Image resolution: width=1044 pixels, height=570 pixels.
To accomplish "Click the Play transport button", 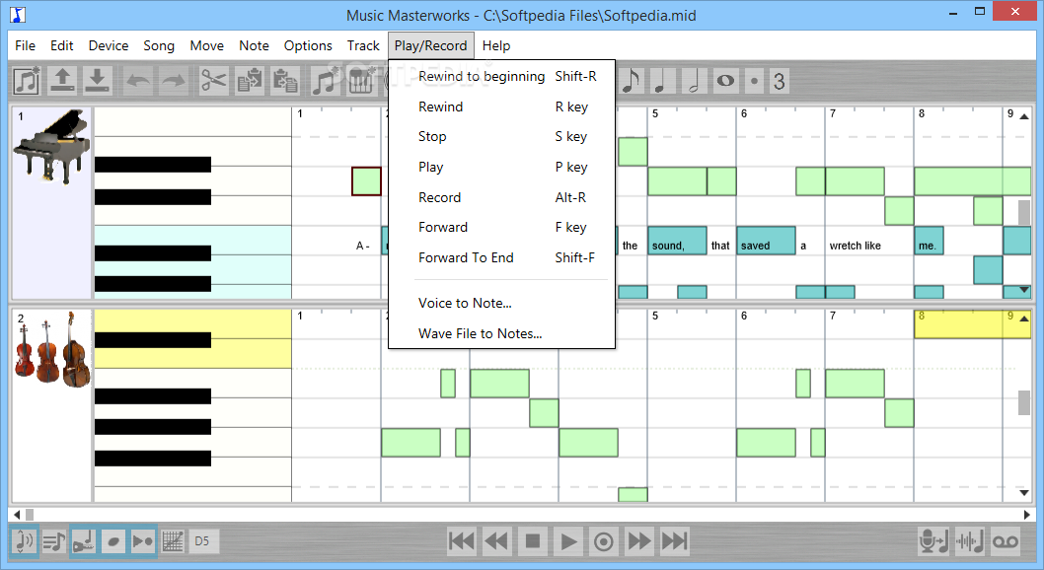I will (x=568, y=541).
